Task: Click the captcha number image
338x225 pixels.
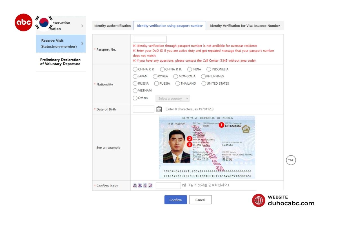Action: coord(143,186)
